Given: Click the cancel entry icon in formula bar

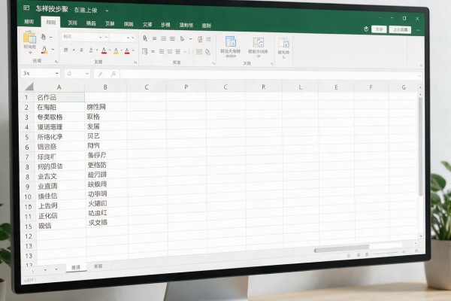Looking at the screenshot, I should click(x=100, y=74).
